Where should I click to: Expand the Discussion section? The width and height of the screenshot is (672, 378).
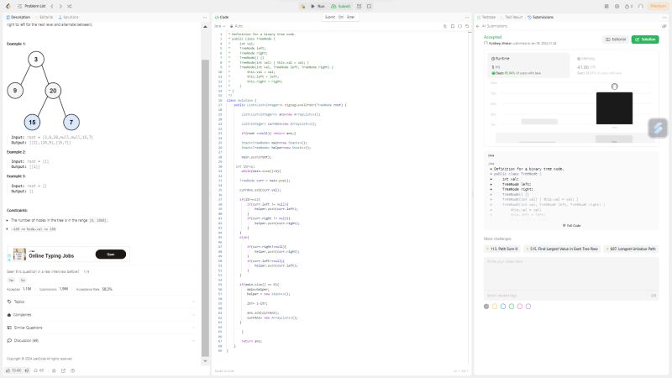tap(101, 340)
